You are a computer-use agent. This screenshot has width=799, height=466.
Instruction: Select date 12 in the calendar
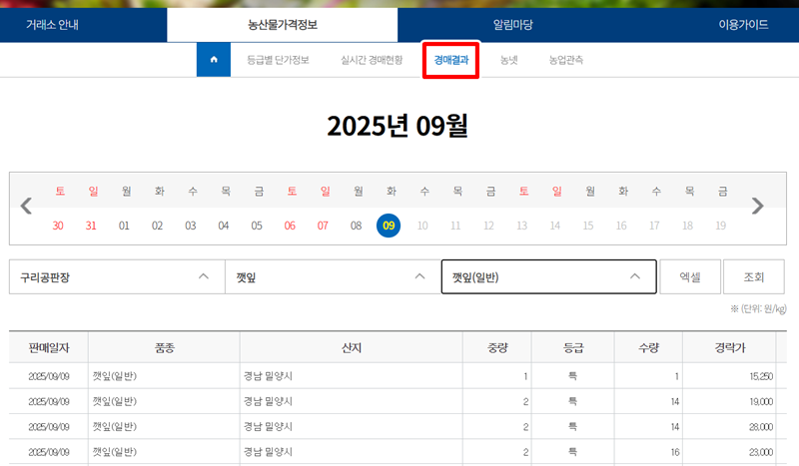point(488,226)
